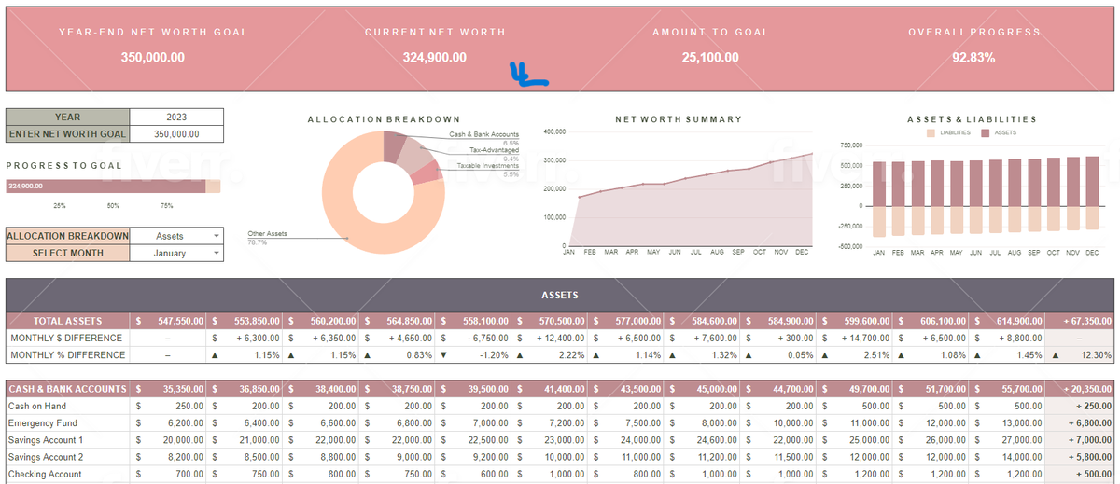Click the Liabilities legend color swatch
Image resolution: width=1120 pixels, height=484 pixels.
(930, 132)
